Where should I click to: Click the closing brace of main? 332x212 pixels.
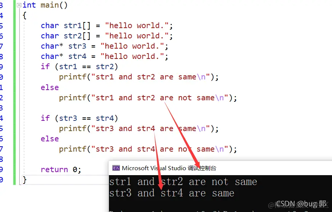click(25, 180)
